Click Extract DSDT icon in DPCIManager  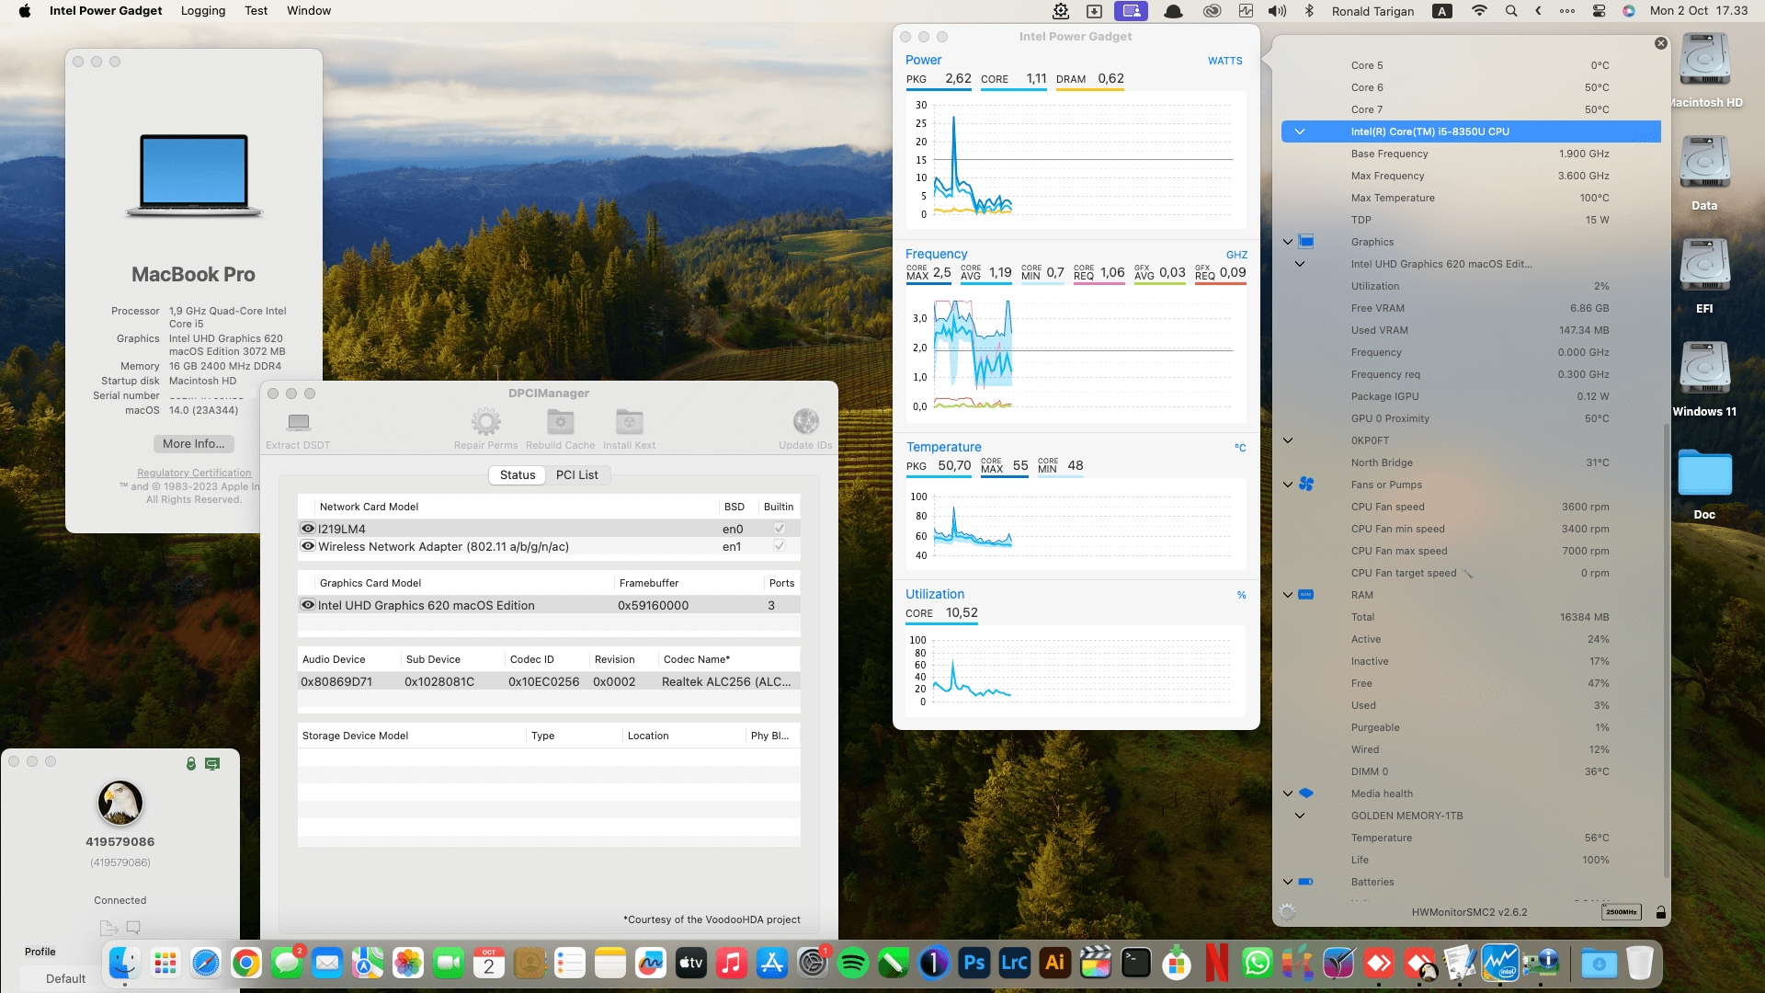tap(298, 422)
